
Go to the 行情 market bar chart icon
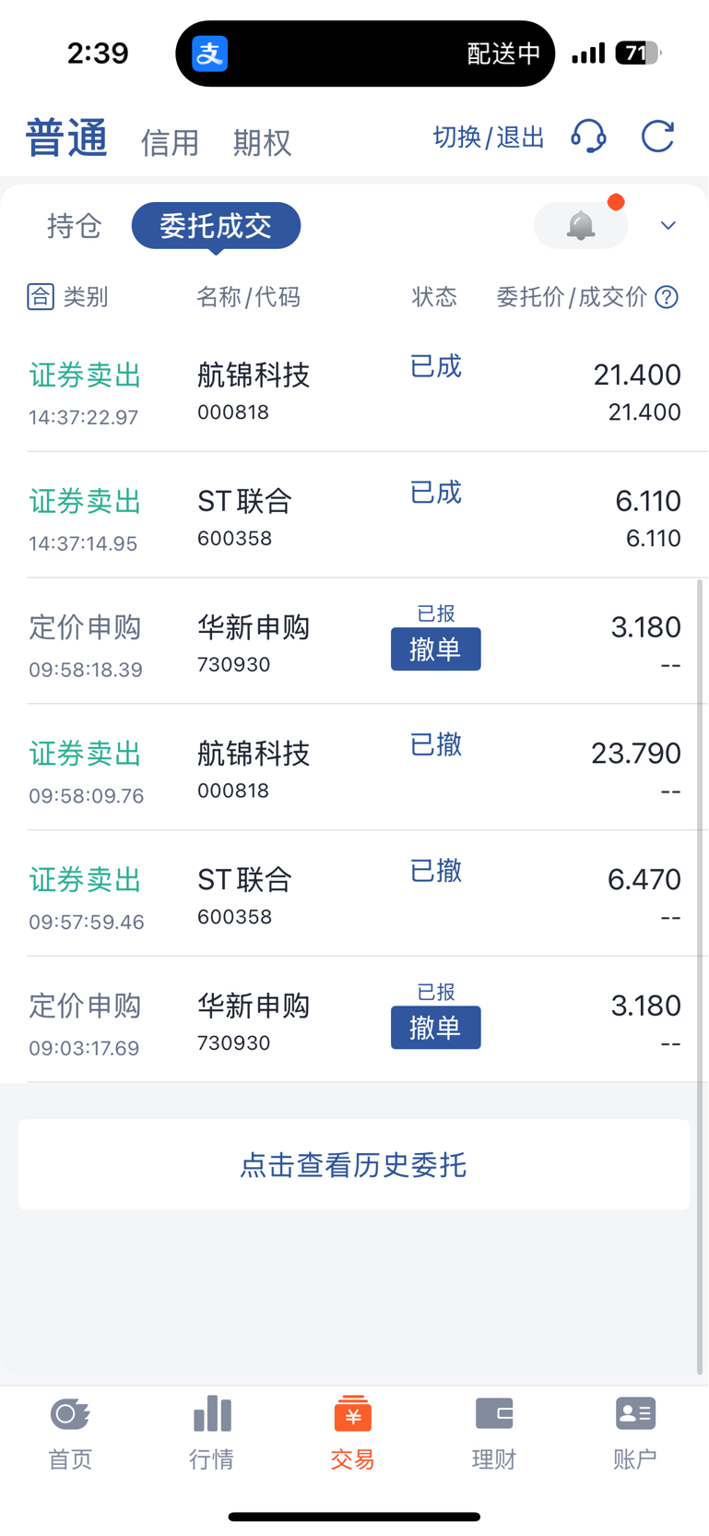(x=212, y=1413)
